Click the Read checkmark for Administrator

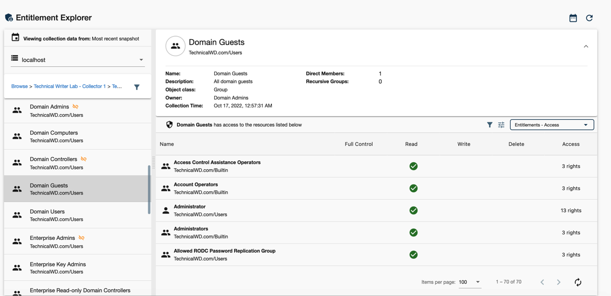413,210
